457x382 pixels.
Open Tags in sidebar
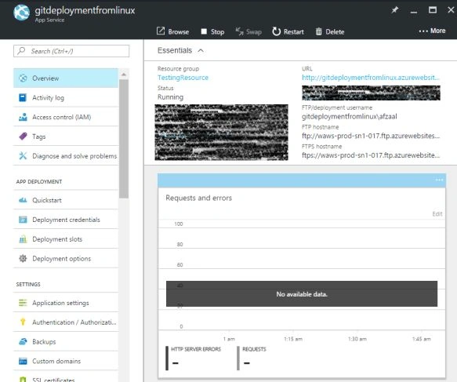click(66, 136)
